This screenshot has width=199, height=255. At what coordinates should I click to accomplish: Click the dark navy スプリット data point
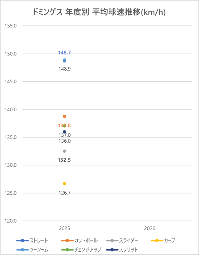64,132
